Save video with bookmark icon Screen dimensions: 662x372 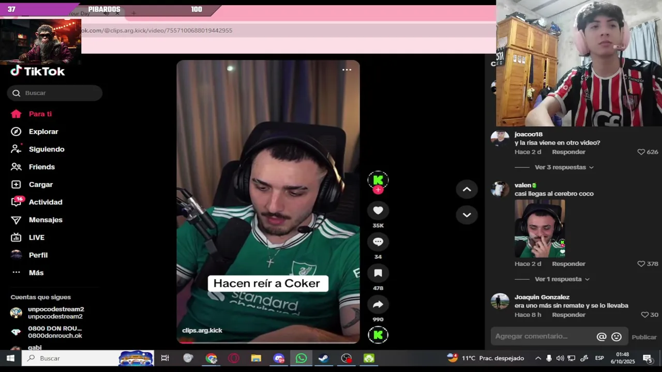pos(378,273)
